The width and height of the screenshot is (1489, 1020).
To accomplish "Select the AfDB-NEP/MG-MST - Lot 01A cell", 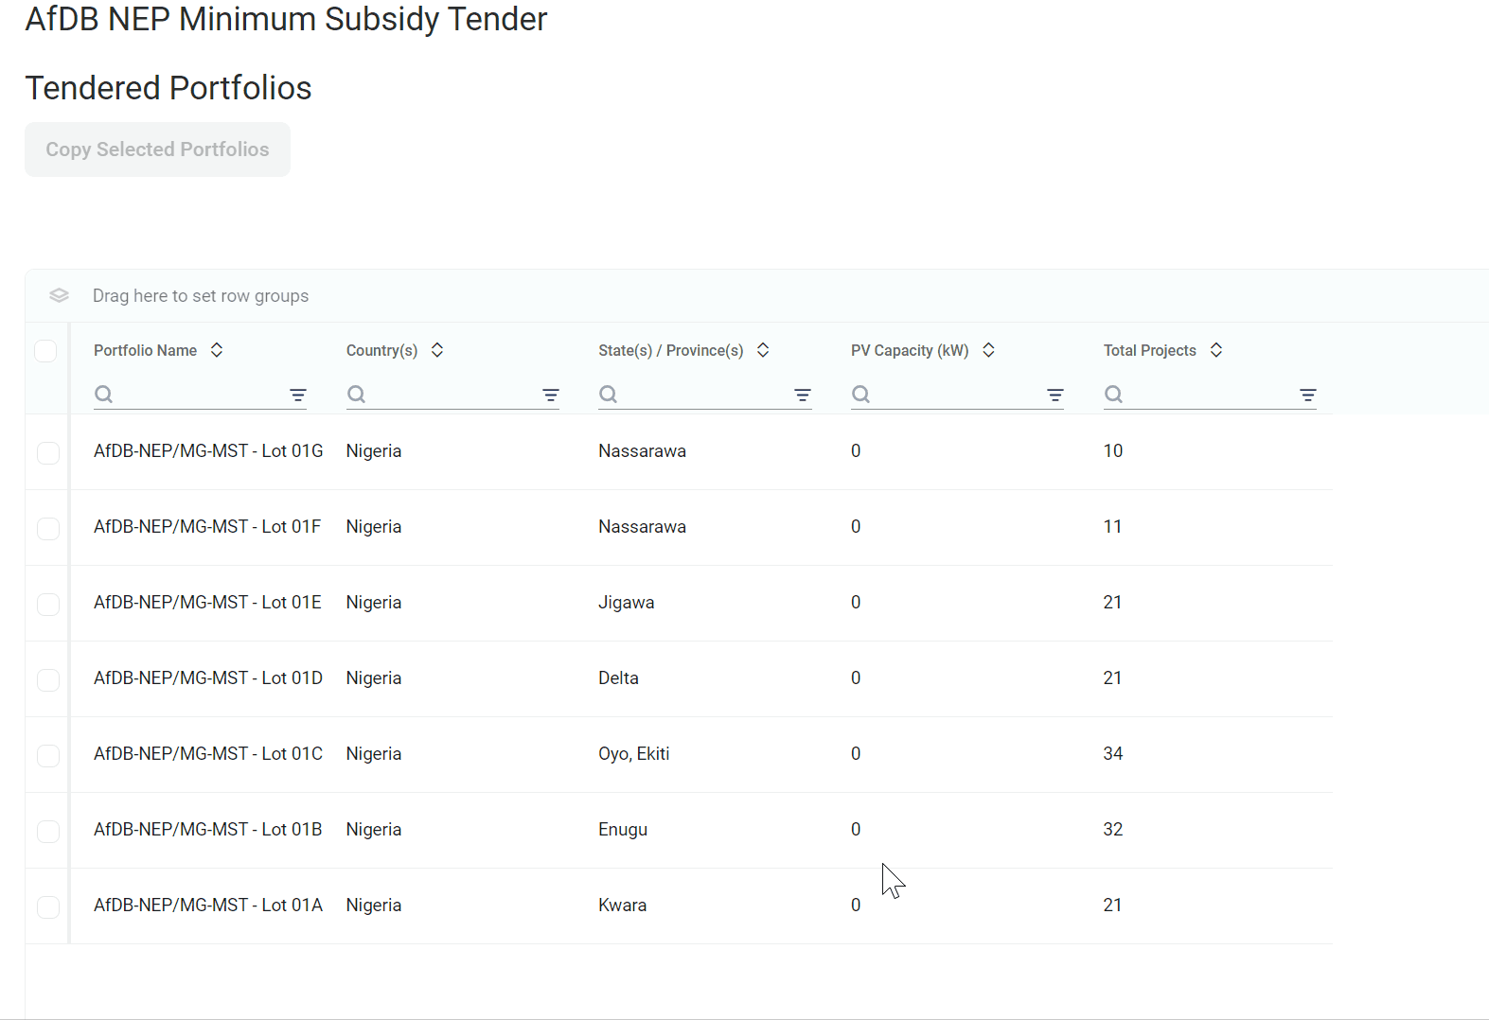I will point(208,906).
